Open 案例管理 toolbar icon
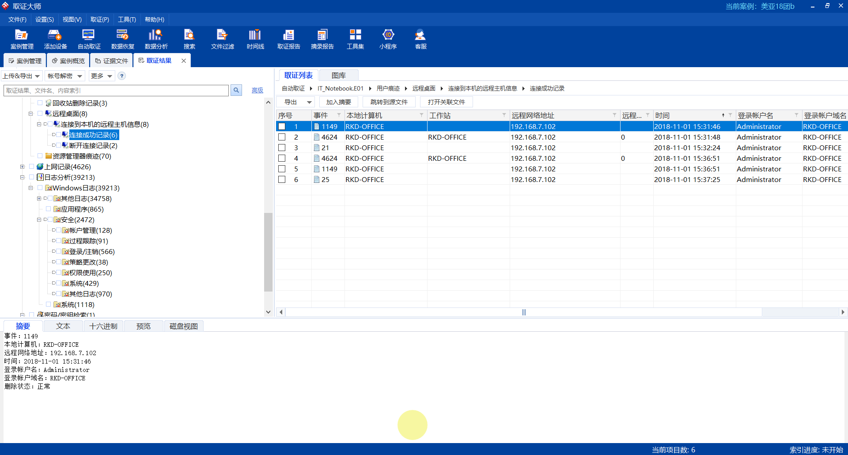Image resolution: width=848 pixels, height=455 pixels. 22,39
